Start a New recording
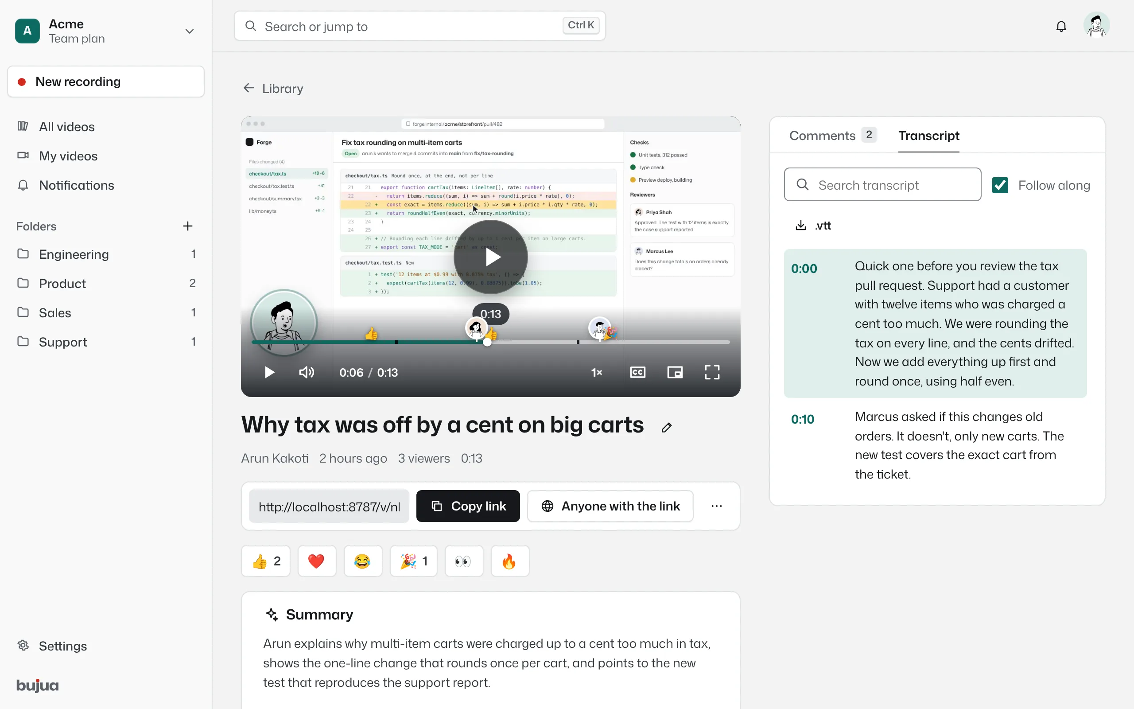The width and height of the screenshot is (1134, 709). click(106, 82)
